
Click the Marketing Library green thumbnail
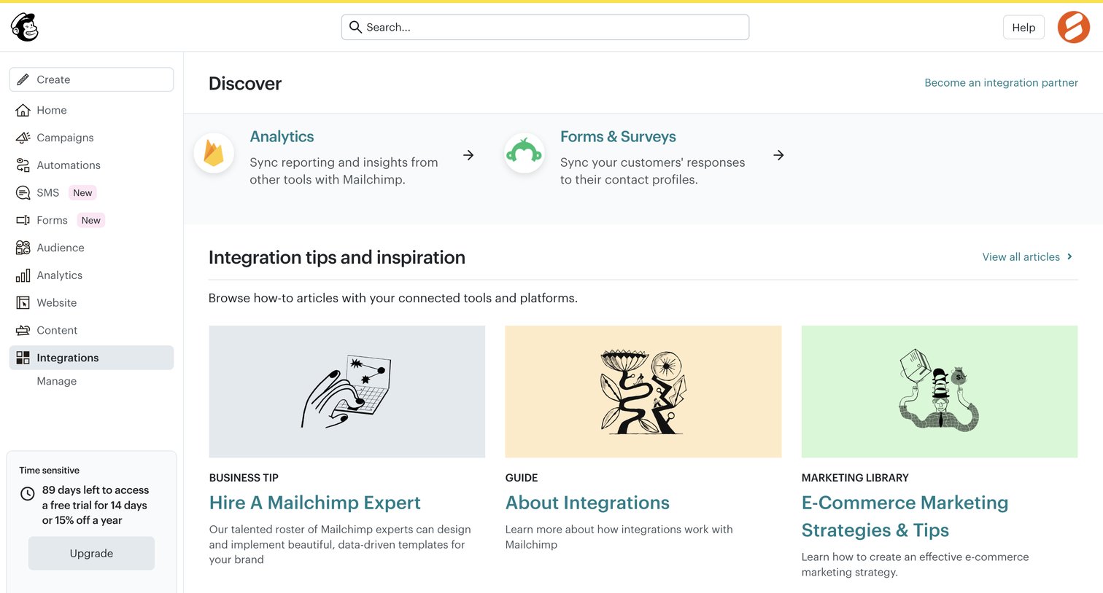[x=940, y=392]
